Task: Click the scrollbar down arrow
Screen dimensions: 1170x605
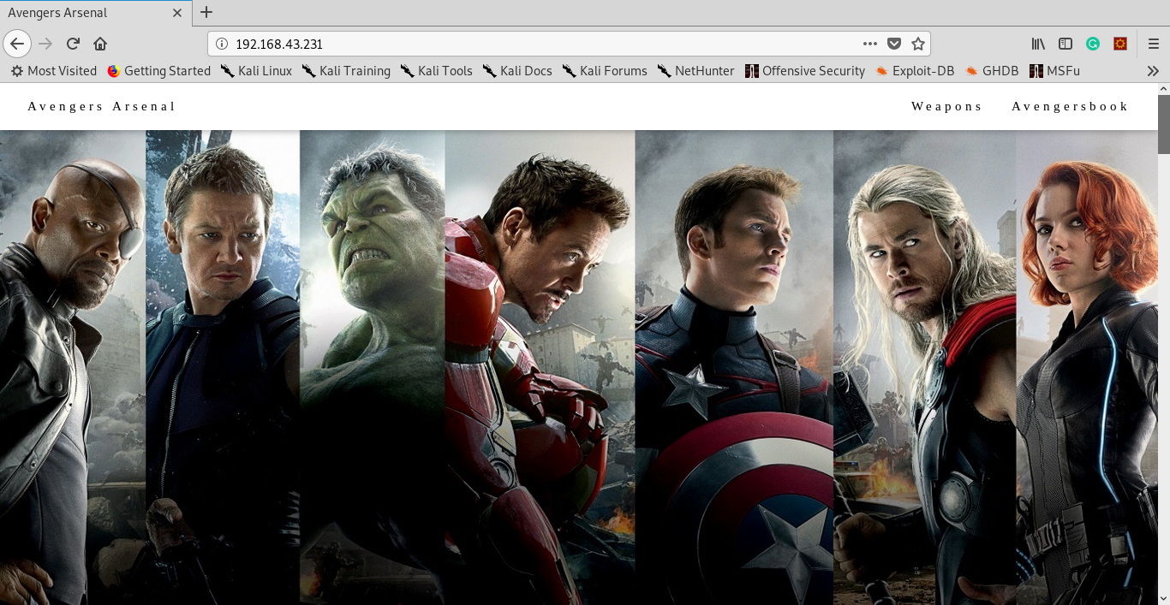Action: pyautogui.click(x=1164, y=598)
